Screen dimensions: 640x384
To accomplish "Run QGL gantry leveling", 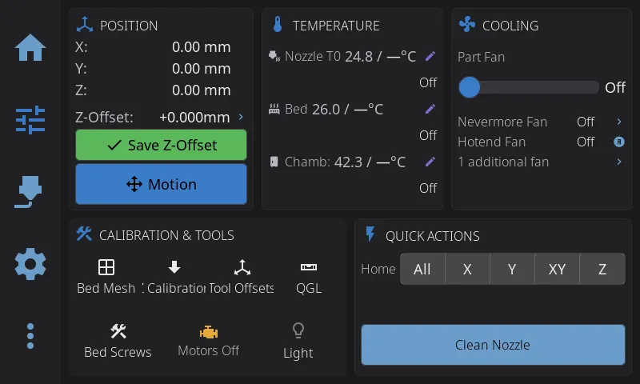I will pyautogui.click(x=309, y=277).
